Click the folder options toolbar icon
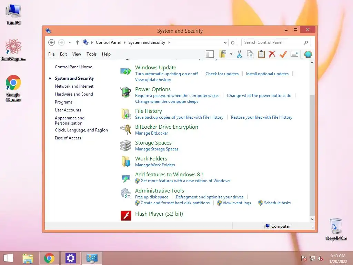Viewport: 353px width, 265px height. pos(223,54)
